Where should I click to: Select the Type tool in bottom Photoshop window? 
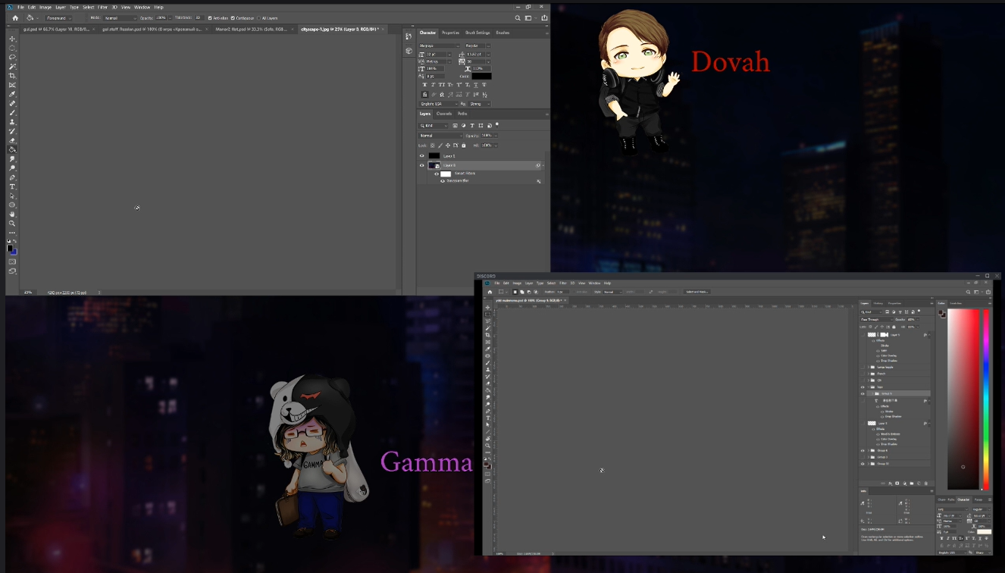click(x=488, y=418)
